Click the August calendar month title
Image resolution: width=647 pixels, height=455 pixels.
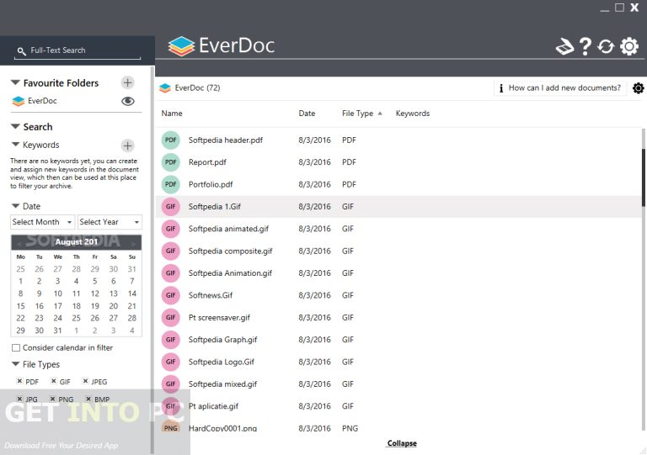[77, 242]
